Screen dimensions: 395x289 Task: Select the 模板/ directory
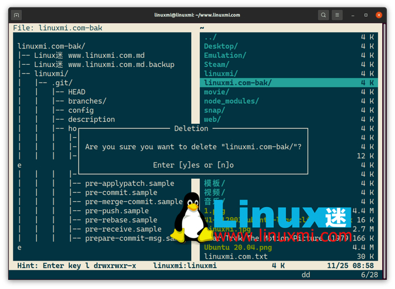point(289,183)
